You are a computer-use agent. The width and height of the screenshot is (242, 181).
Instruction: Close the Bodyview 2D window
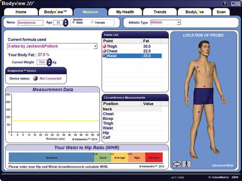238,4
